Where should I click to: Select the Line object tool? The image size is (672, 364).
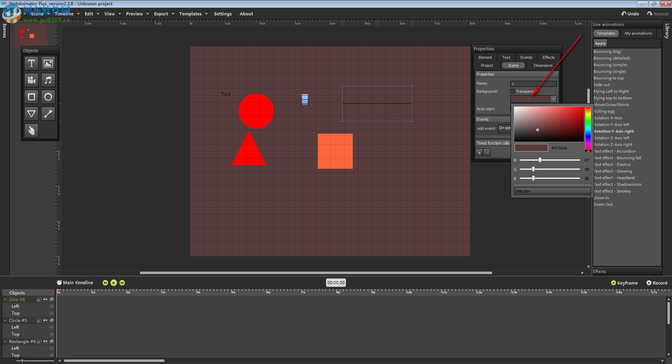click(x=48, y=114)
